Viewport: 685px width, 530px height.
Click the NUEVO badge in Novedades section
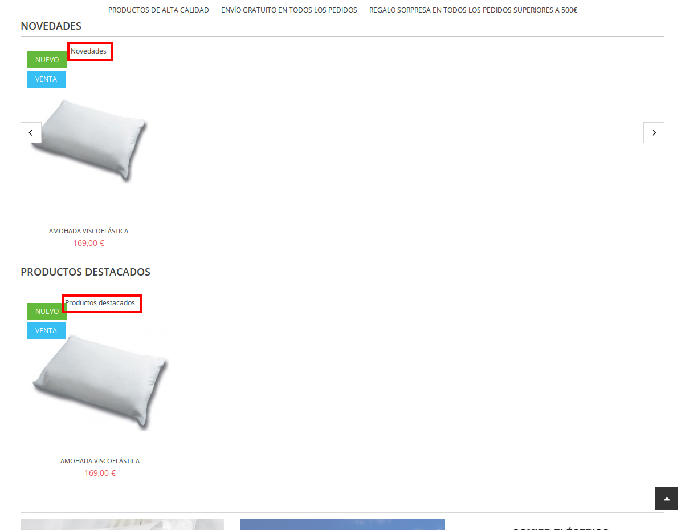click(47, 60)
